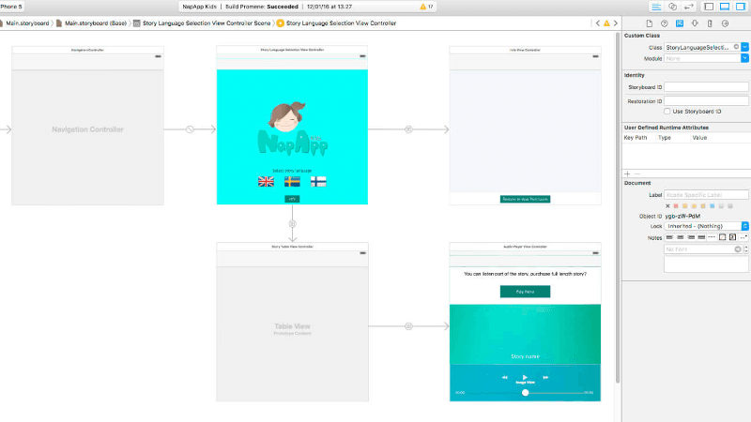Open the Class dropdown arrow
751x422 pixels.
744,47
